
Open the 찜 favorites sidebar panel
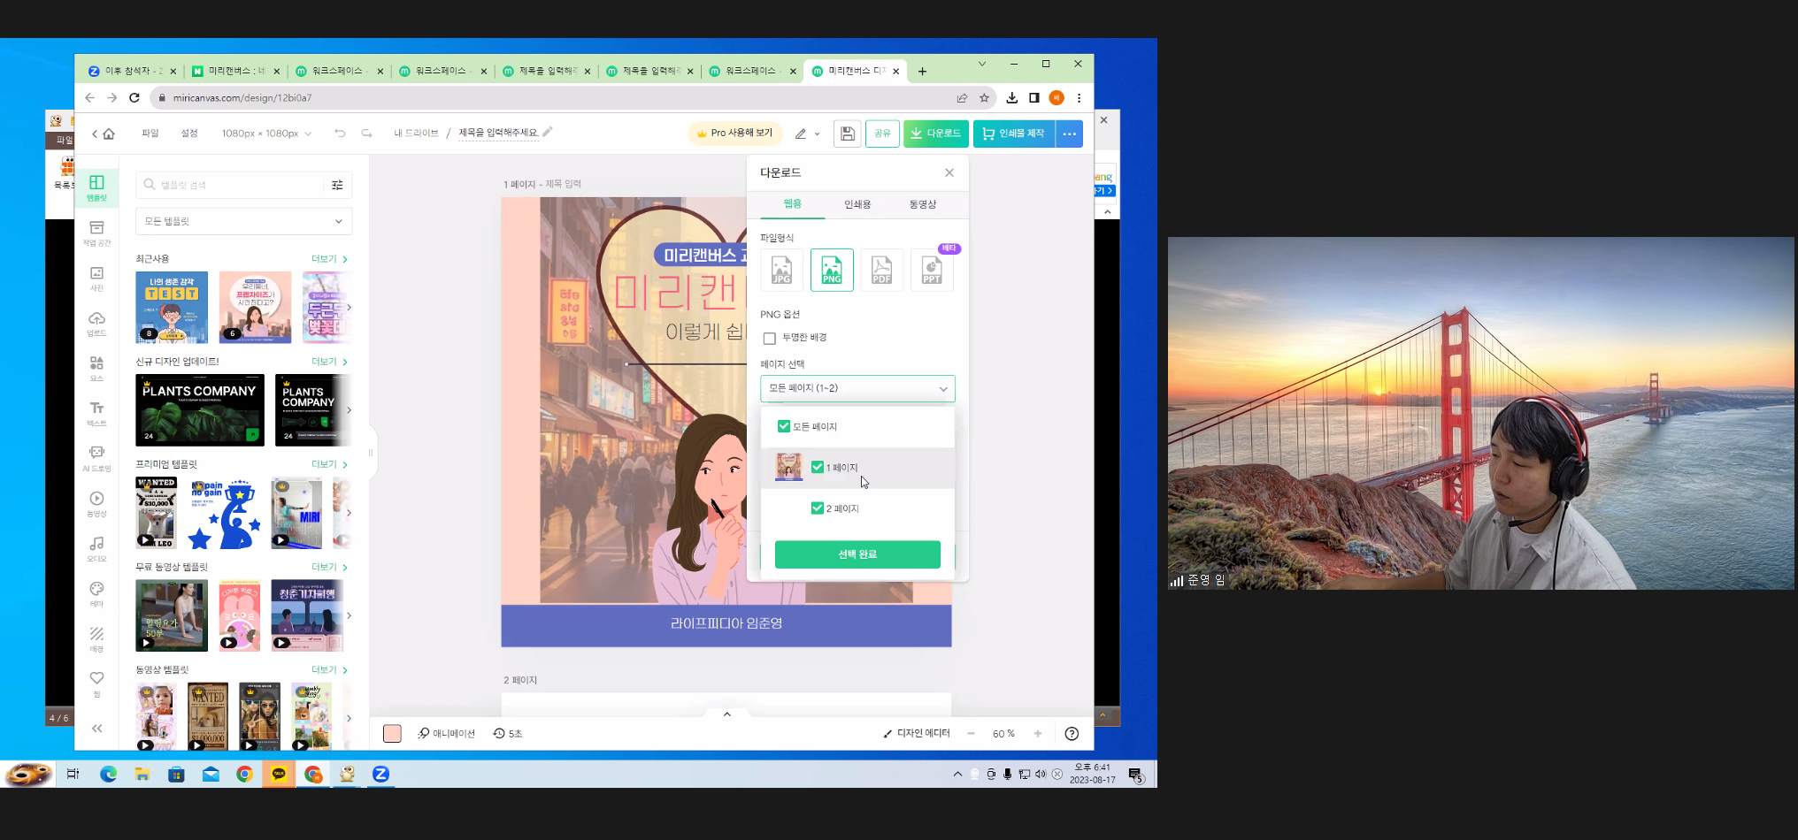96,684
